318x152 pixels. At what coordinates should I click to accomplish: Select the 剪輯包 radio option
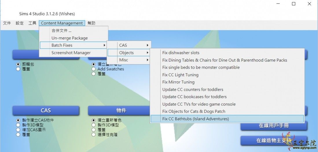coord(18,64)
